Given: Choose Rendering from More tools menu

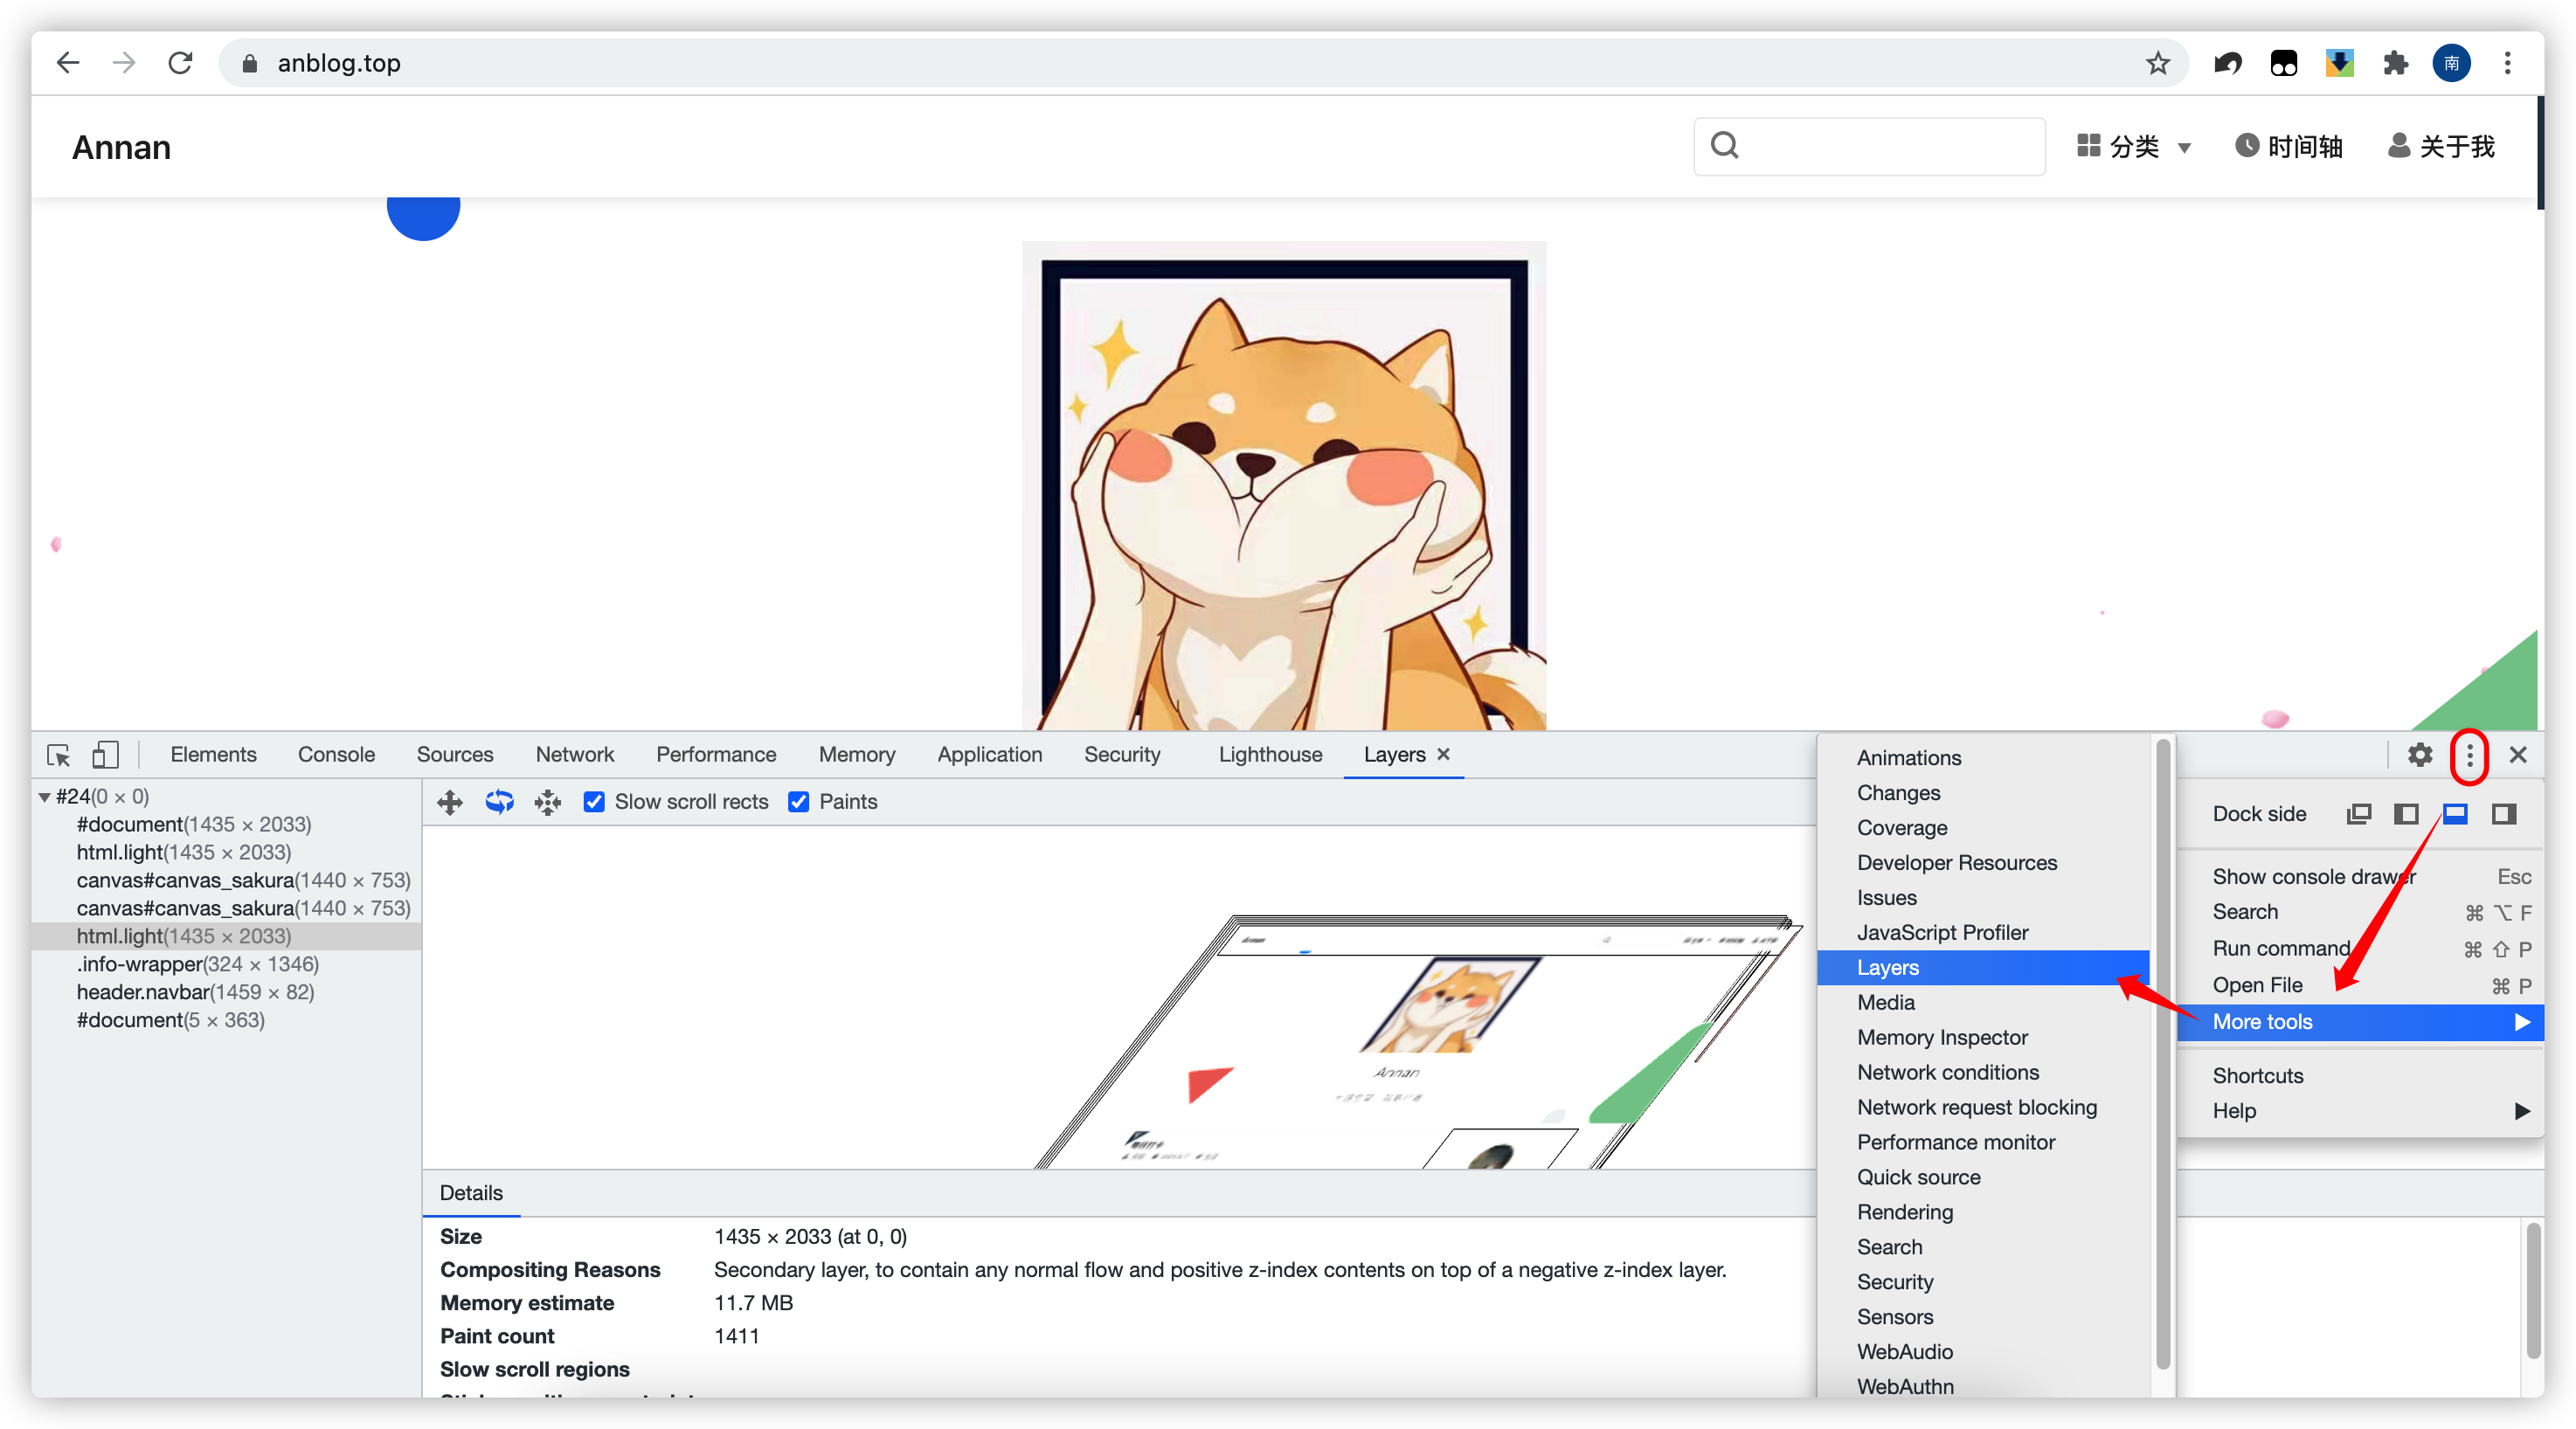Looking at the screenshot, I should 1904,1212.
